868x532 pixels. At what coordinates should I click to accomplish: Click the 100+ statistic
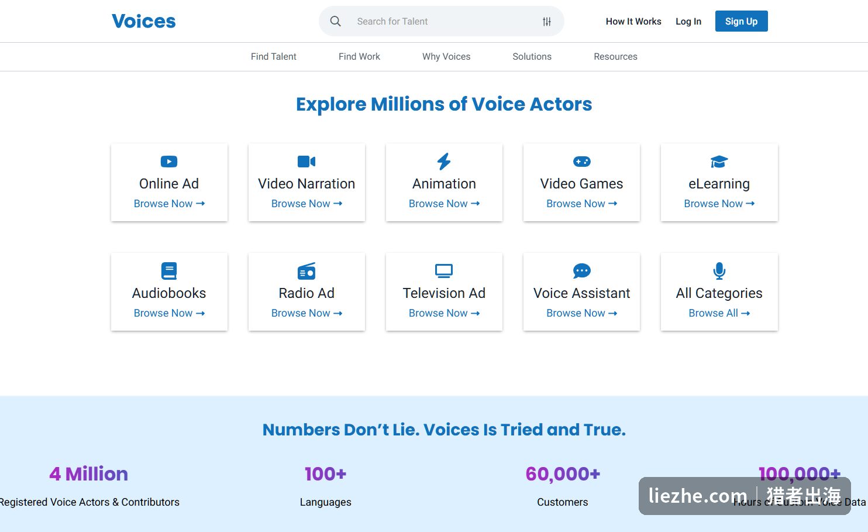326,473
